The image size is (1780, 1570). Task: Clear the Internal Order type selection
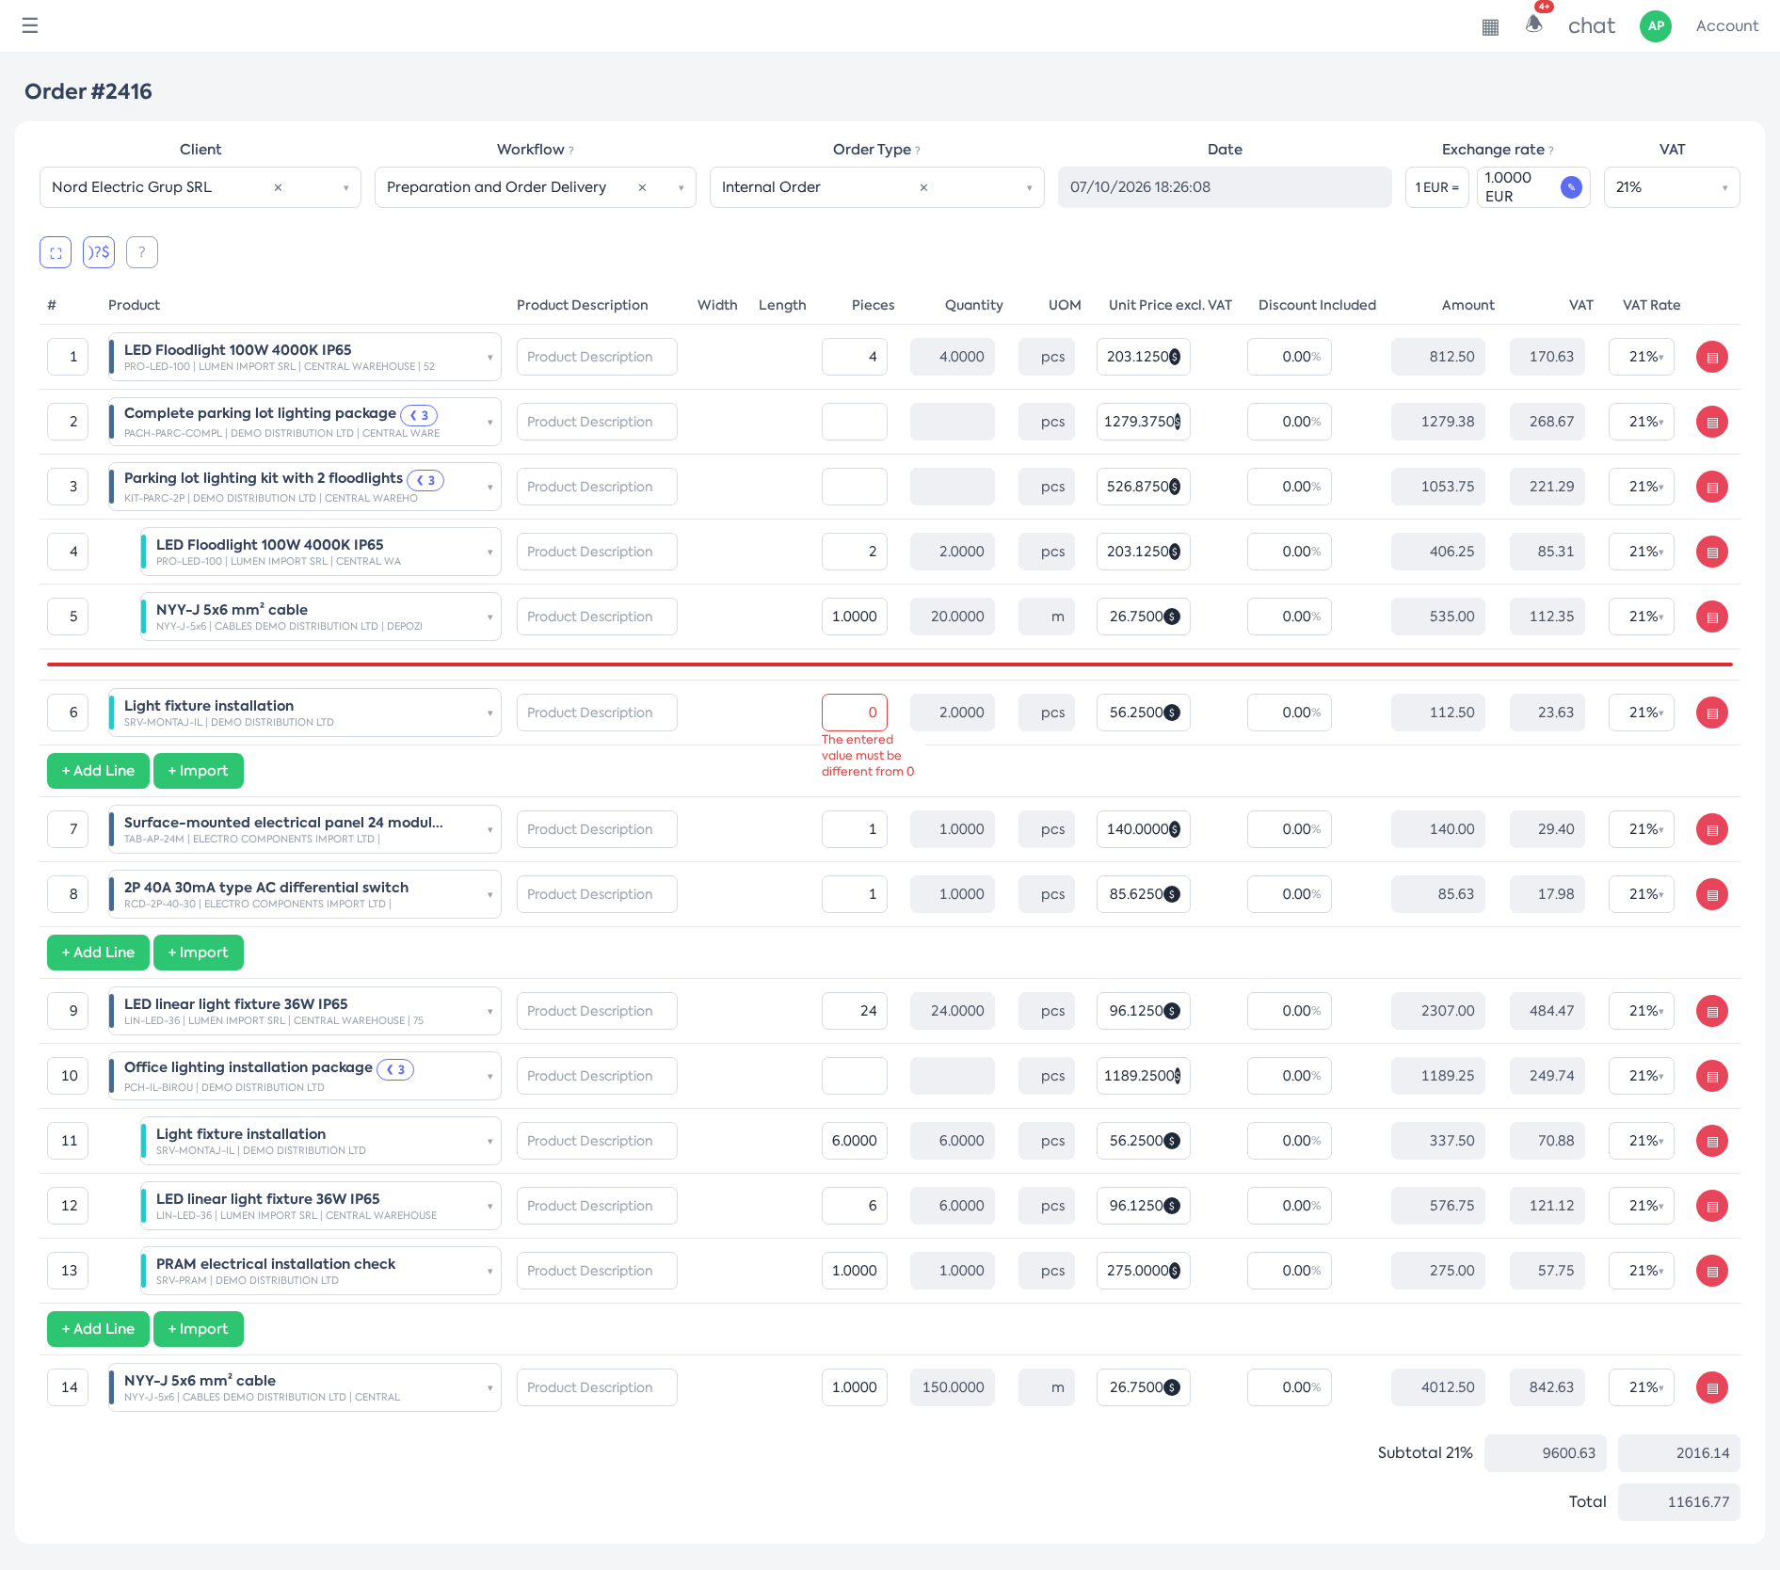tap(923, 187)
